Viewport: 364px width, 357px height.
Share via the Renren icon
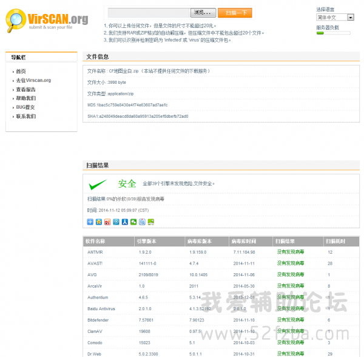(x=125, y=222)
